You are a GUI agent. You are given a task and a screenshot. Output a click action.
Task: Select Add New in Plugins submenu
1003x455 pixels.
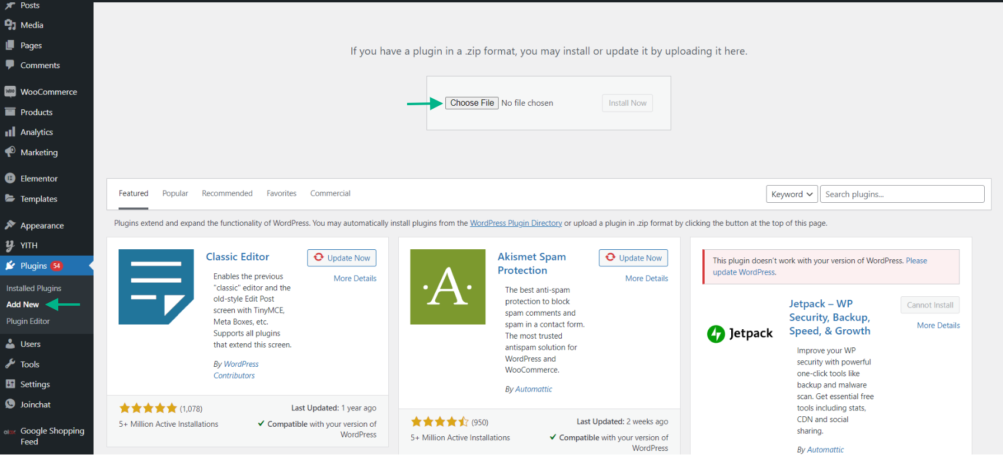(x=22, y=305)
